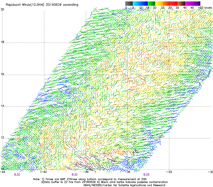Image resolution: width=213 pixels, height=187 pixels.
Task: Select the magenta 40-45 knots color band
Action: tap(189, 3)
